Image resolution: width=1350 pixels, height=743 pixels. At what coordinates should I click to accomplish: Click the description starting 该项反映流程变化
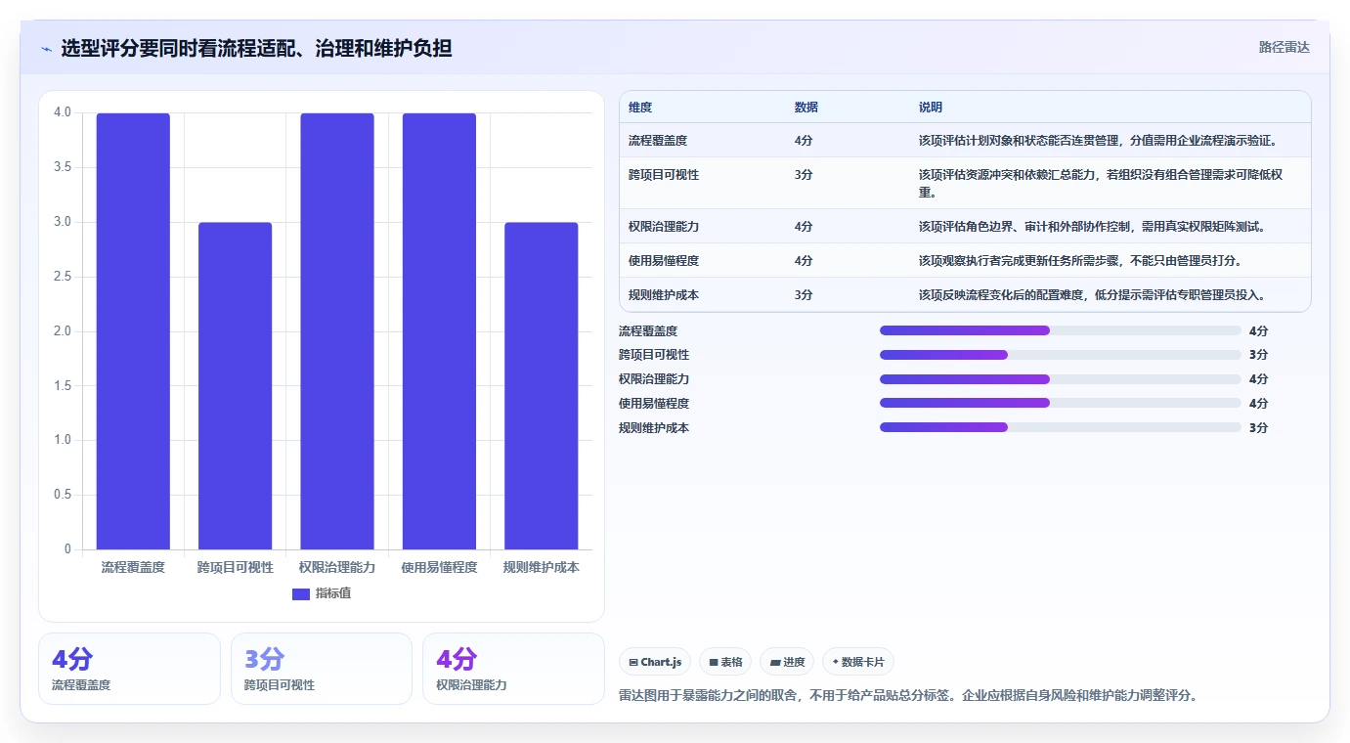tap(1092, 295)
